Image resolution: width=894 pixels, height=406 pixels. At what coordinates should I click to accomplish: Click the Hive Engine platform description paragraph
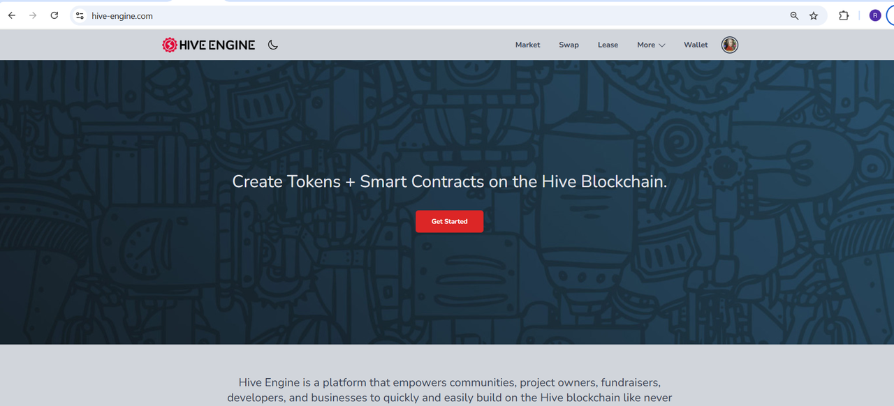(x=449, y=391)
